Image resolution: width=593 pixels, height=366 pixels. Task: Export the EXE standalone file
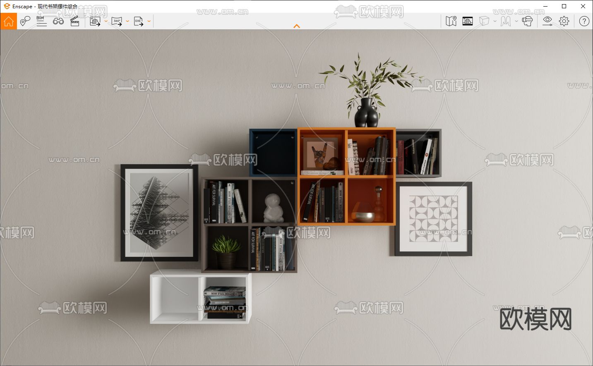139,21
